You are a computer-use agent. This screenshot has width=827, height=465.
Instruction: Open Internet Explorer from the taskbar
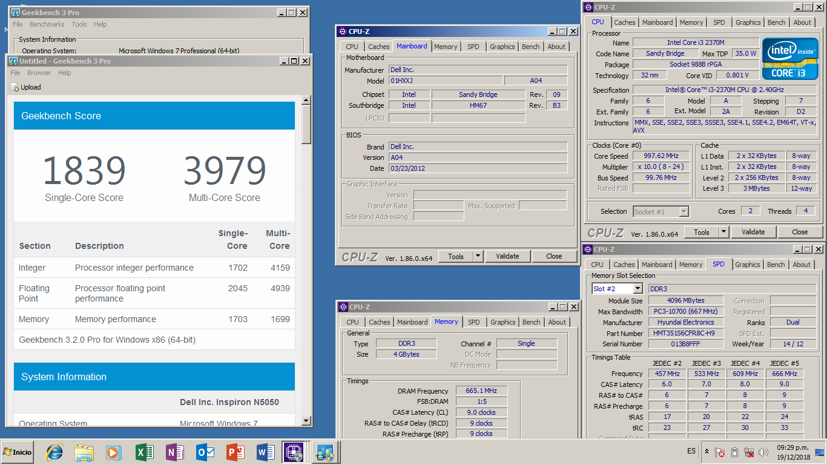55,452
